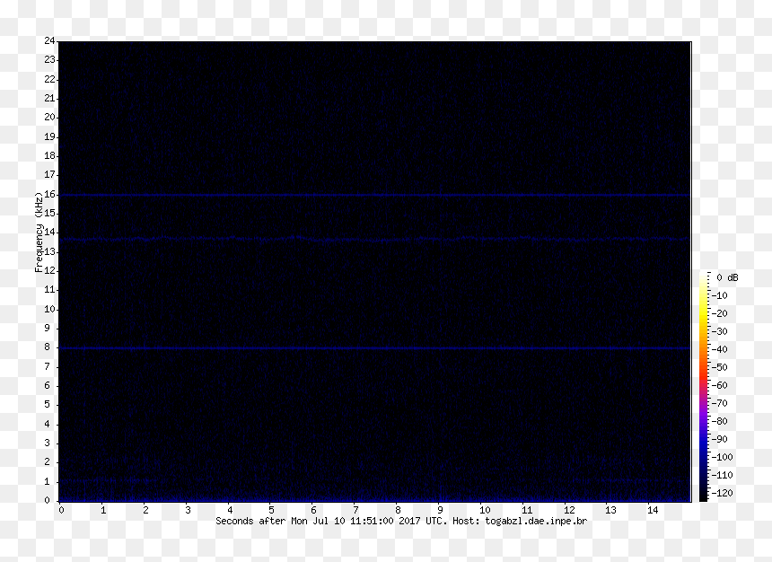Image resolution: width=772 pixels, height=562 pixels.
Task: Click the -10 colorbar scale label
Action: point(720,295)
